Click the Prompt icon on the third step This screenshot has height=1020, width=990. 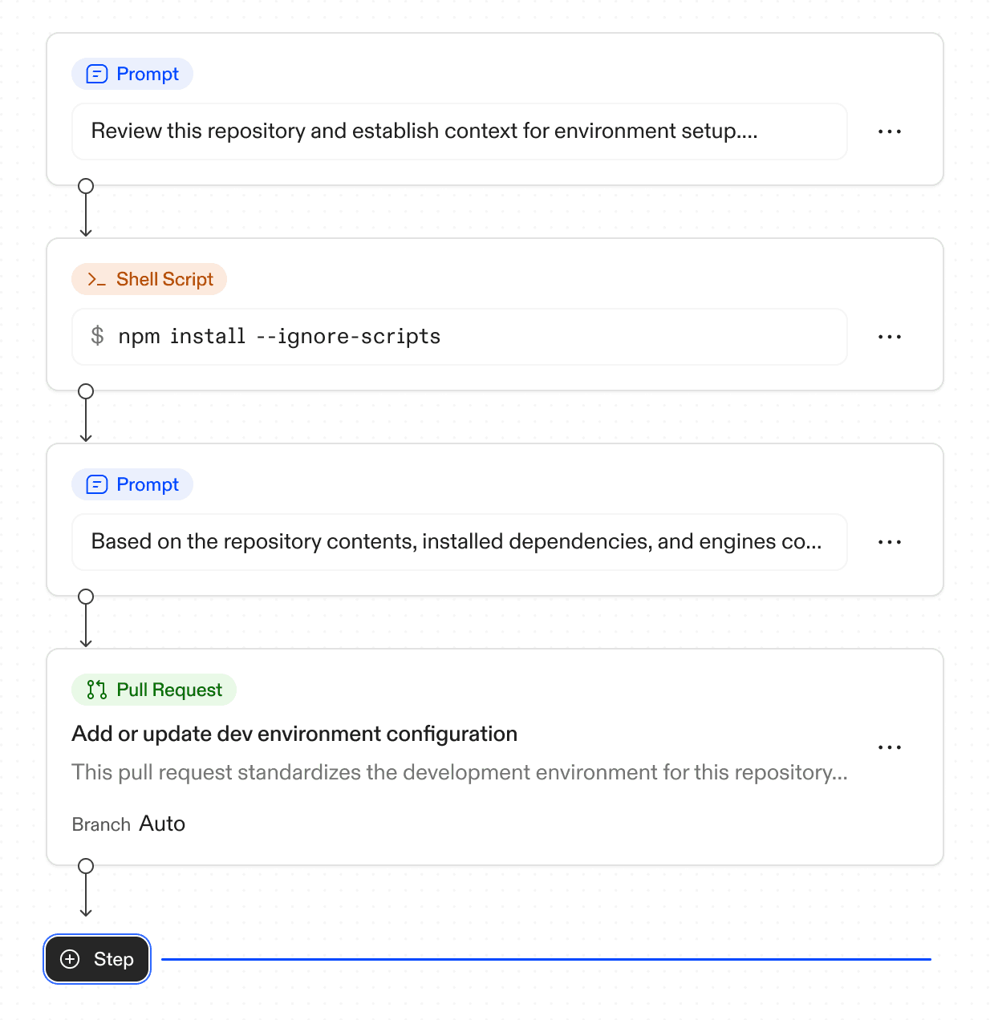(95, 484)
